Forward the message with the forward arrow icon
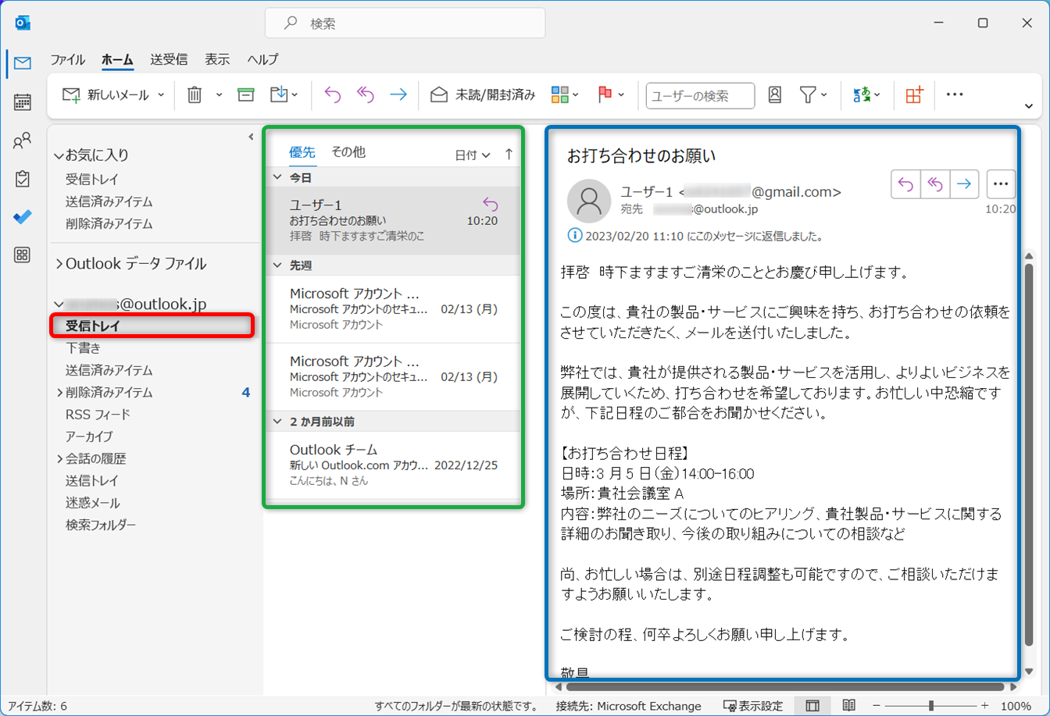The height and width of the screenshot is (716, 1050). tap(398, 94)
